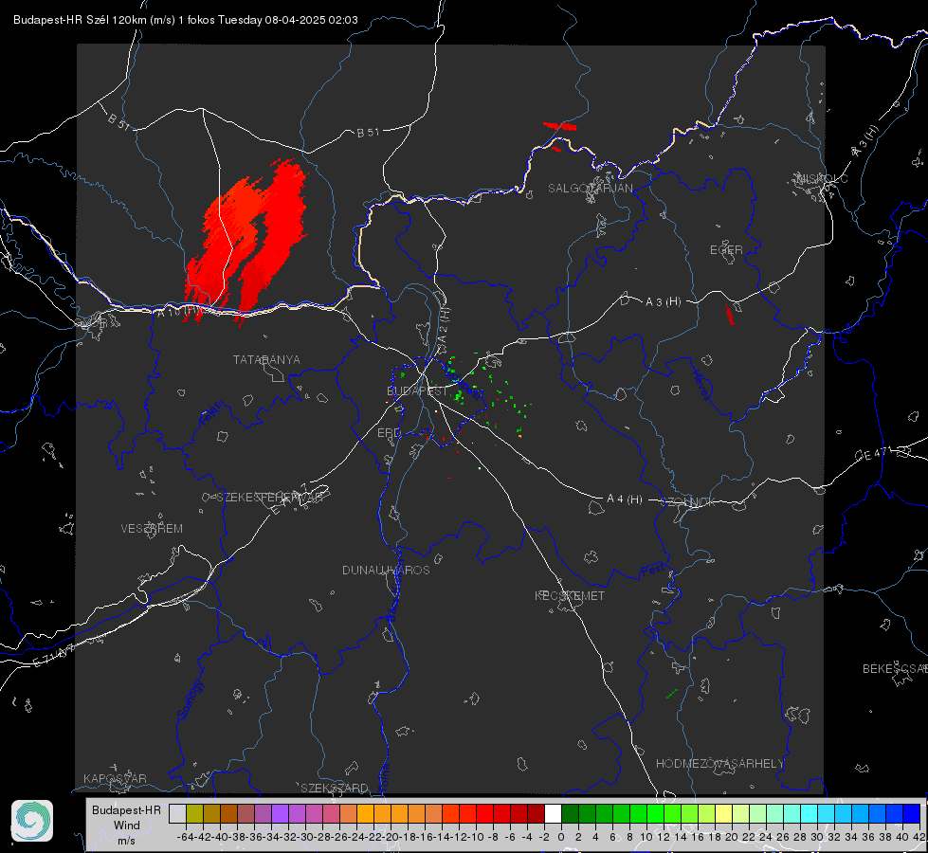Pick the dark green swatch between 0 and 2
The image size is (928, 853).
tap(570, 813)
